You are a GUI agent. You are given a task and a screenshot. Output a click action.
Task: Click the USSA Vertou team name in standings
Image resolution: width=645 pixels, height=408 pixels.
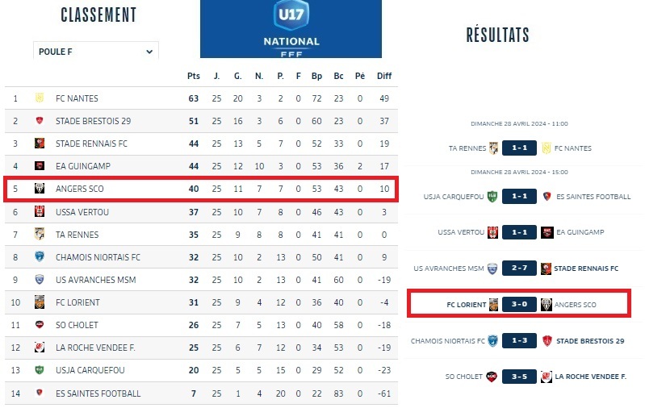point(82,211)
